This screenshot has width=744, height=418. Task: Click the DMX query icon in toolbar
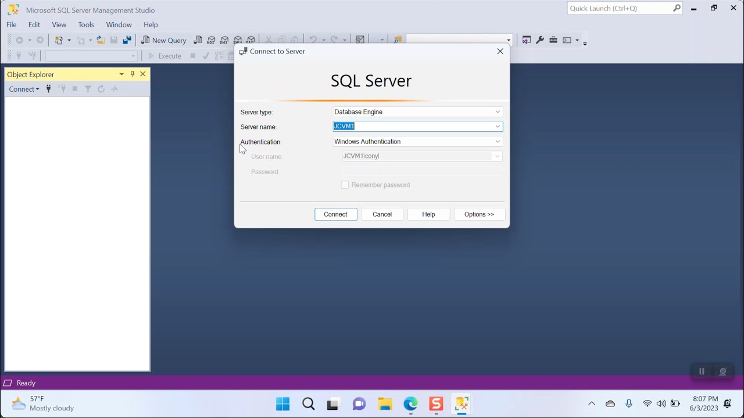tap(224, 40)
